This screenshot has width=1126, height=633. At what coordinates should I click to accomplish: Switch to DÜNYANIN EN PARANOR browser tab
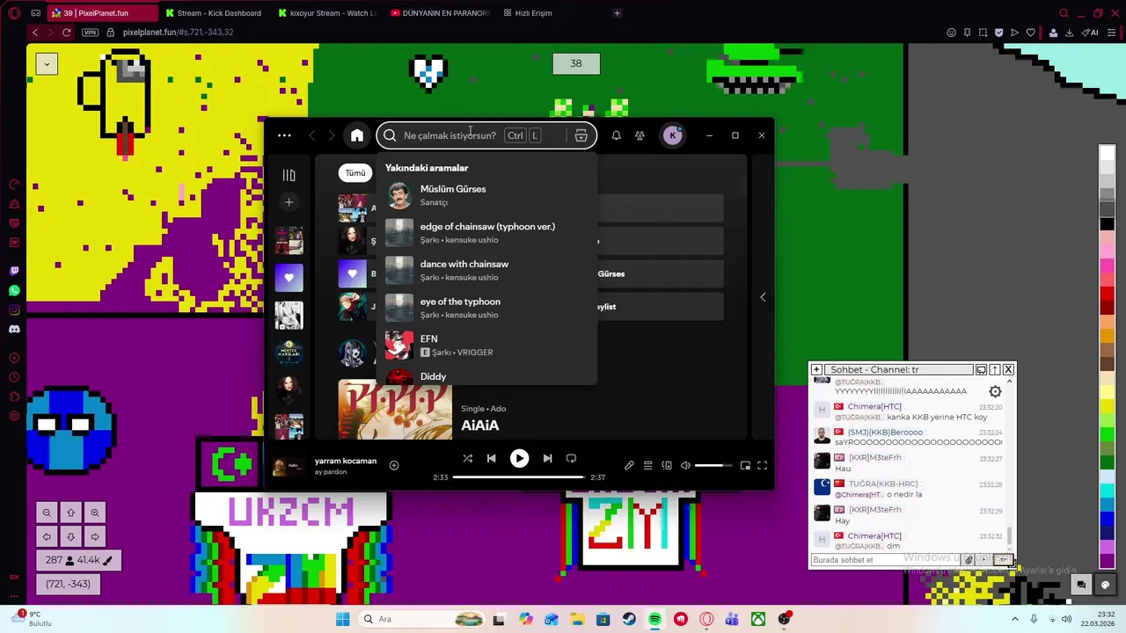pos(441,13)
